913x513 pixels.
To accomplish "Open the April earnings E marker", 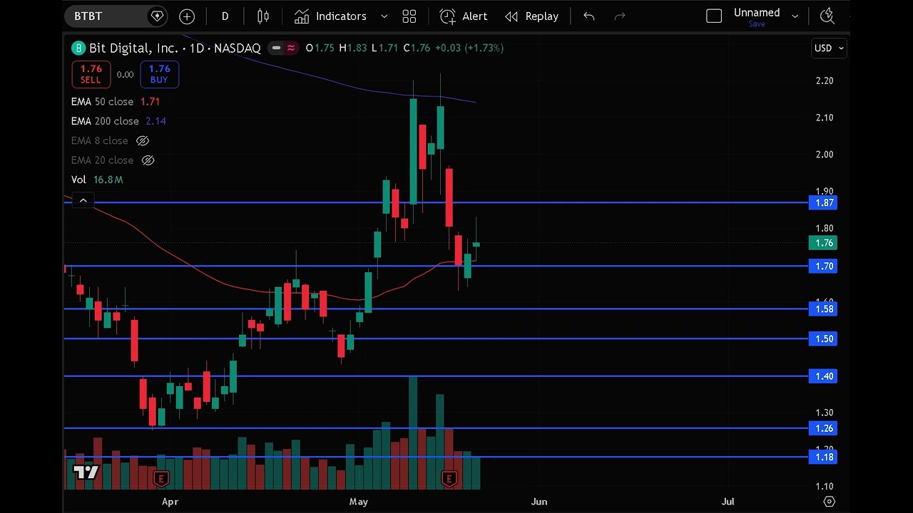I will click(161, 479).
